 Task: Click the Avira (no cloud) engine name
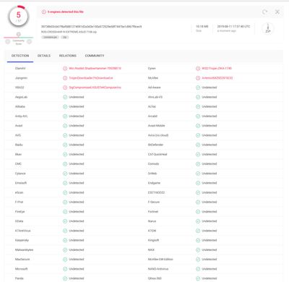(x=158, y=135)
